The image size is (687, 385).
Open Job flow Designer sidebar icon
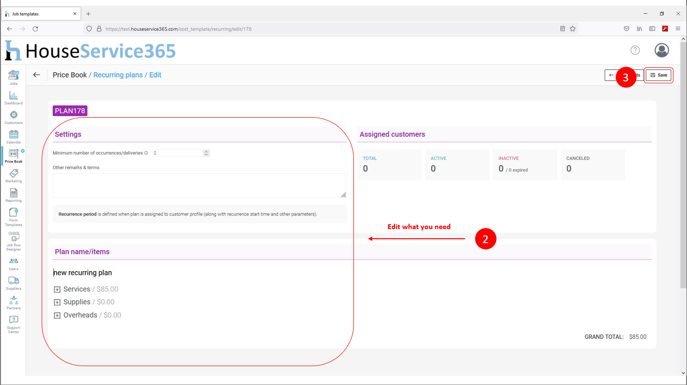(x=14, y=239)
